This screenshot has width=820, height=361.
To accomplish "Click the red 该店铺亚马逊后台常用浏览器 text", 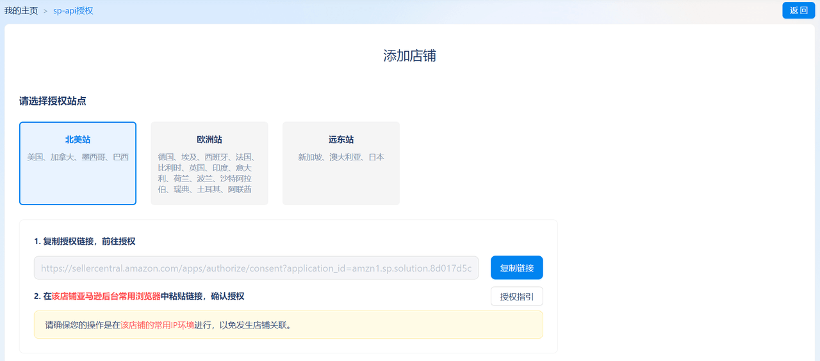I will [x=106, y=296].
